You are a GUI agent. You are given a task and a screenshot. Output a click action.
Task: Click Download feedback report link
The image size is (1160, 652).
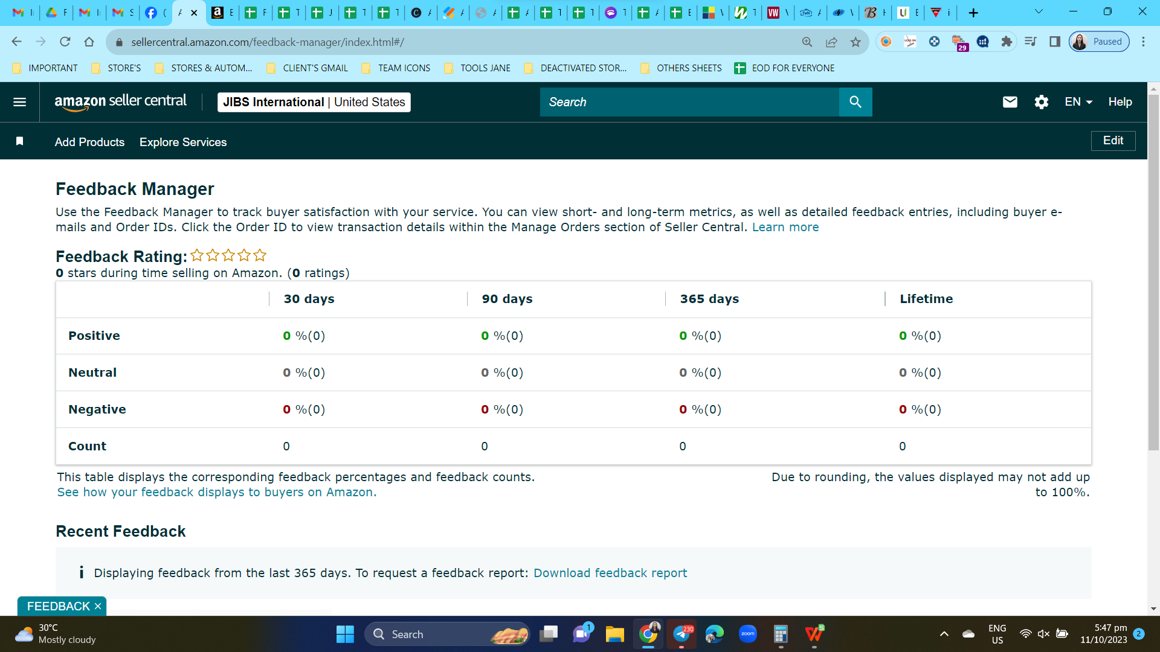point(610,573)
